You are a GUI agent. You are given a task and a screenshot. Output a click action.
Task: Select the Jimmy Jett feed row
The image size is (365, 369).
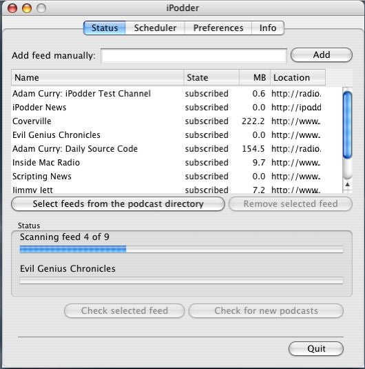(177, 189)
